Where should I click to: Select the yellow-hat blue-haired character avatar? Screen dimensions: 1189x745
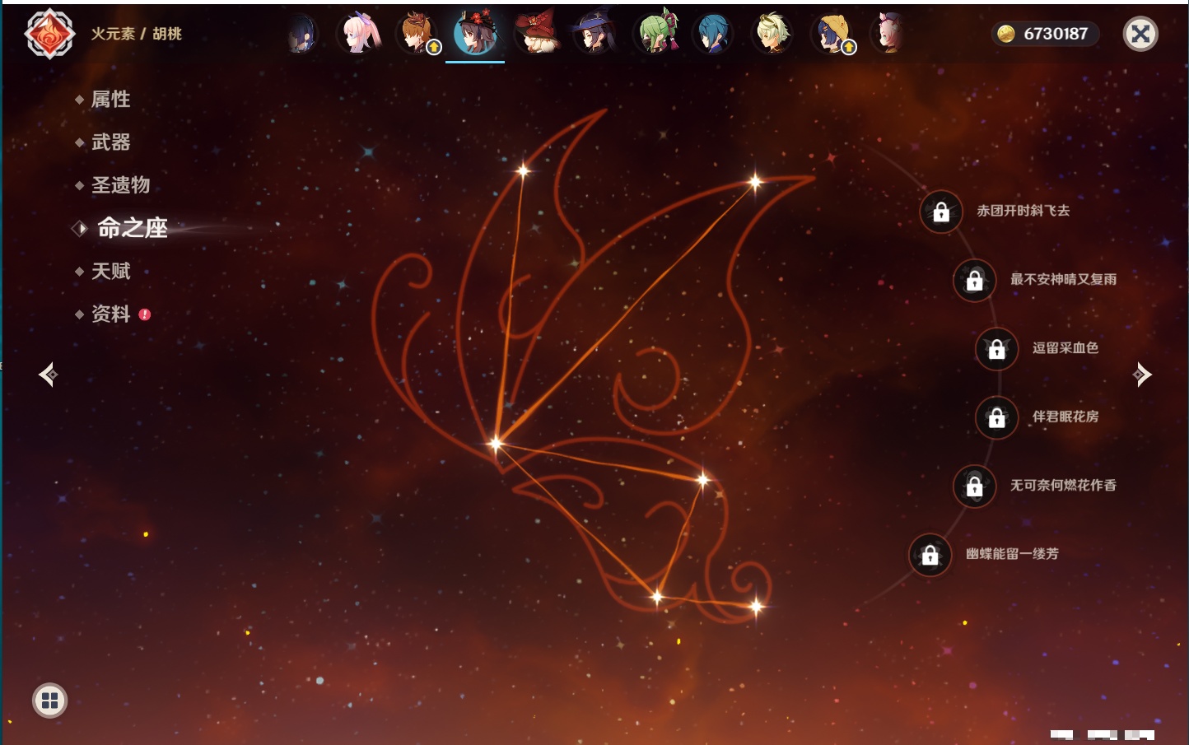832,33
